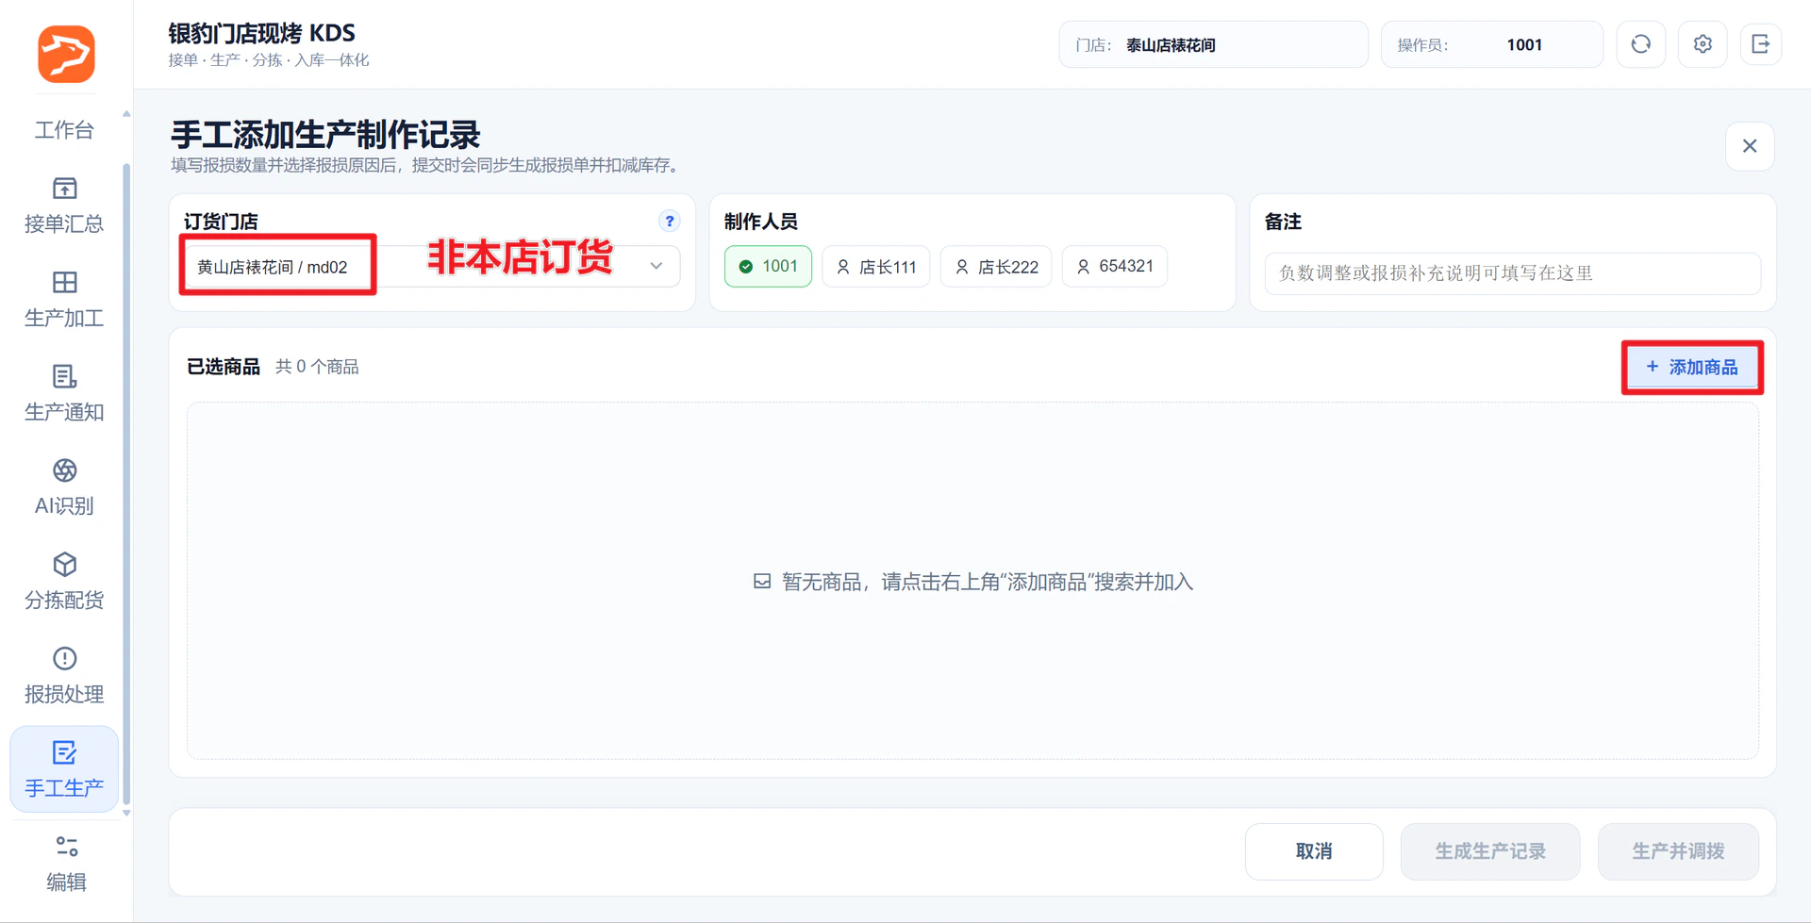
Task: Select the AI识别 sidebar icon
Action: coord(64,487)
